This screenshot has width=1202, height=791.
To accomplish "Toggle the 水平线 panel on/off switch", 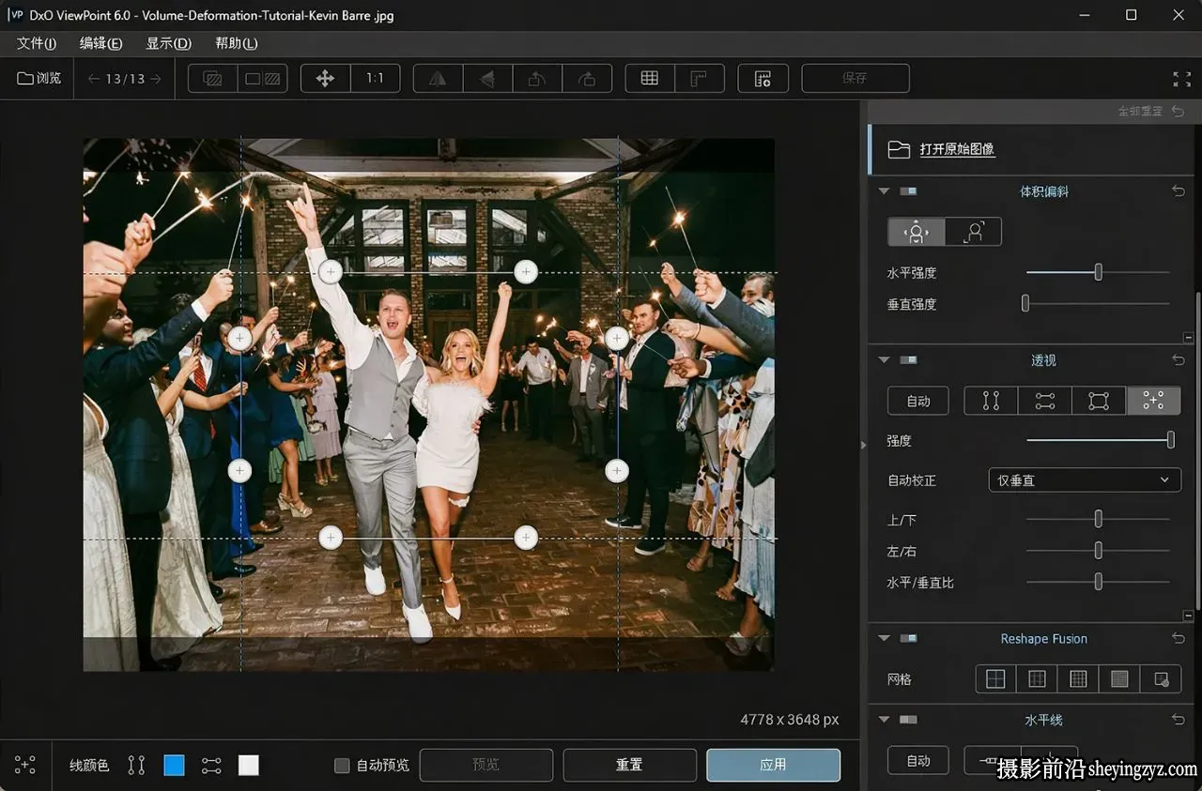I will (908, 720).
